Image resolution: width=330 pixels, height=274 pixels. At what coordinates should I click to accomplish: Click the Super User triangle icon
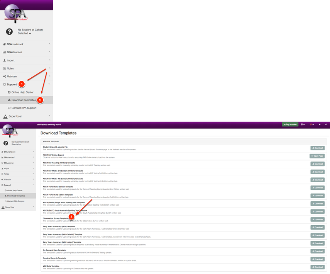pos(6,116)
